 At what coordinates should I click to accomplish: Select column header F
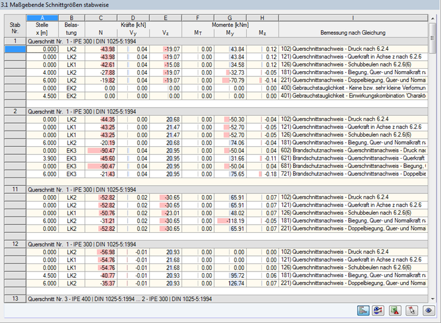point(198,18)
